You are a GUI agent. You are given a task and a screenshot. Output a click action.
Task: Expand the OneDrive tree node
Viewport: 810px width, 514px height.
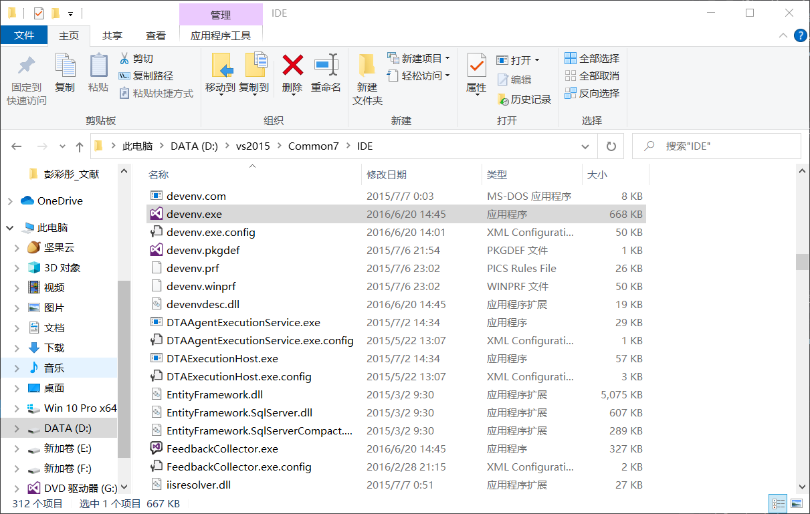[x=10, y=201]
